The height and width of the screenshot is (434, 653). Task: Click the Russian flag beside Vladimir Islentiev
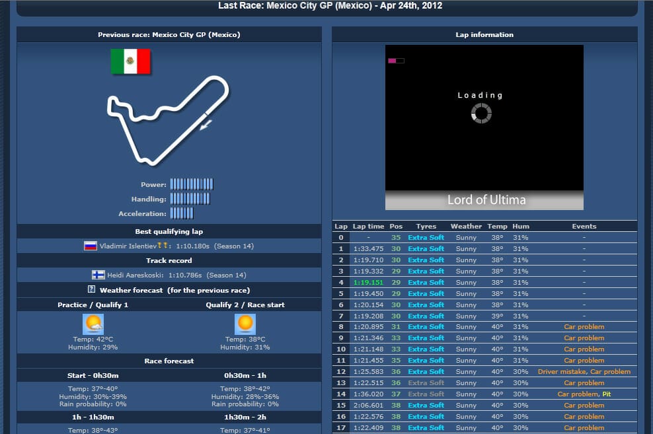pos(91,246)
